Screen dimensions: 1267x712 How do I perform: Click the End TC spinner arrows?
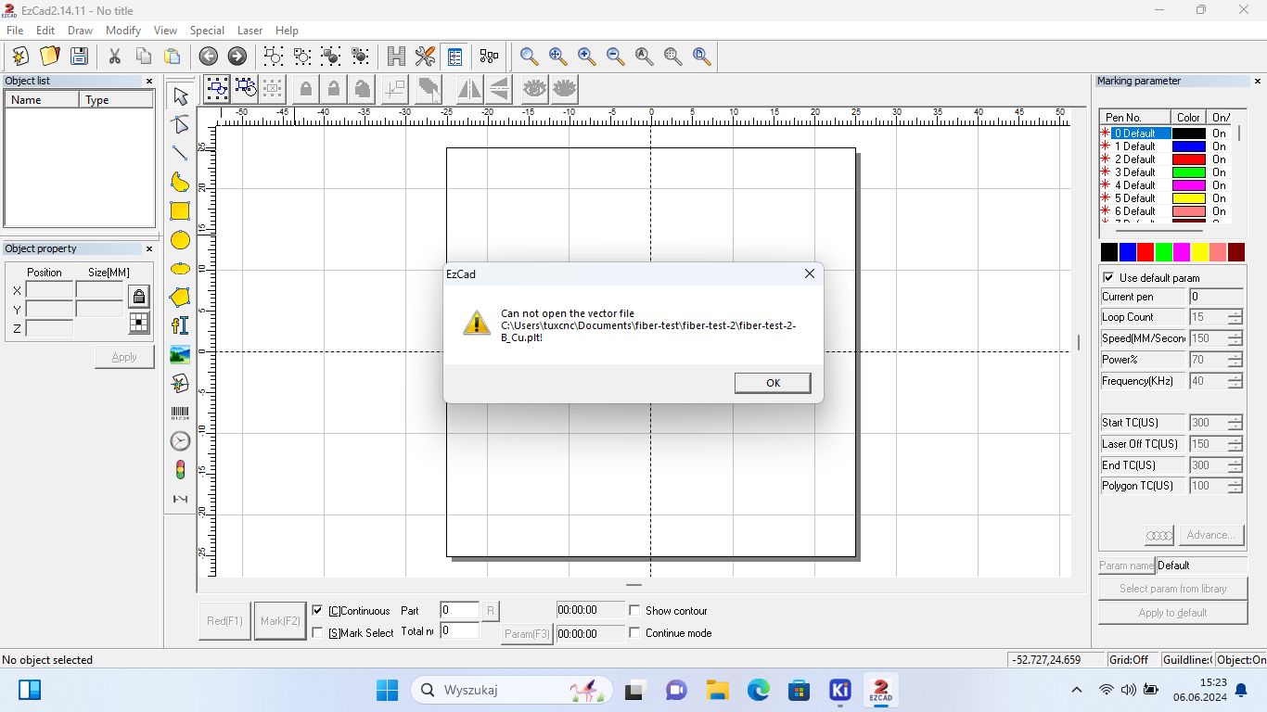pos(1235,465)
